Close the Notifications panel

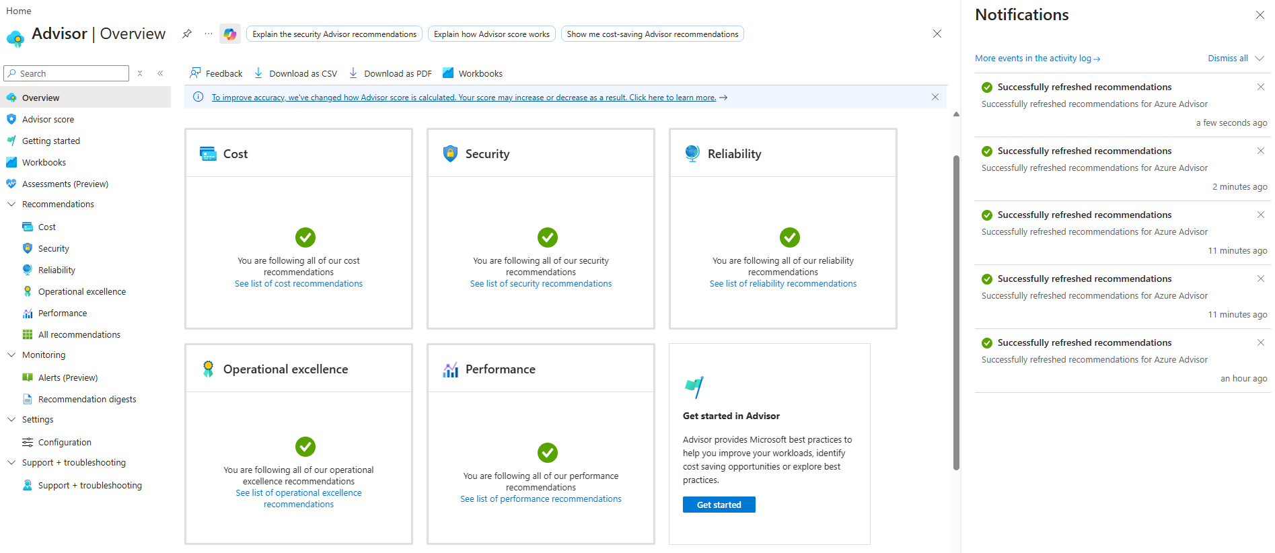click(x=1260, y=15)
